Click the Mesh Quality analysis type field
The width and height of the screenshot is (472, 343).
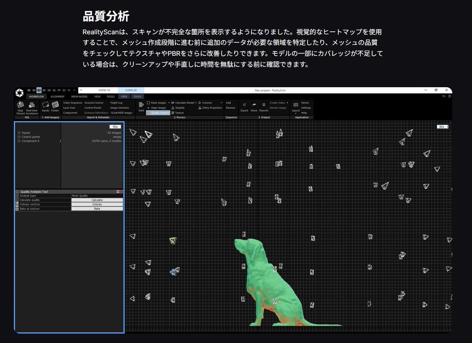(x=97, y=196)
